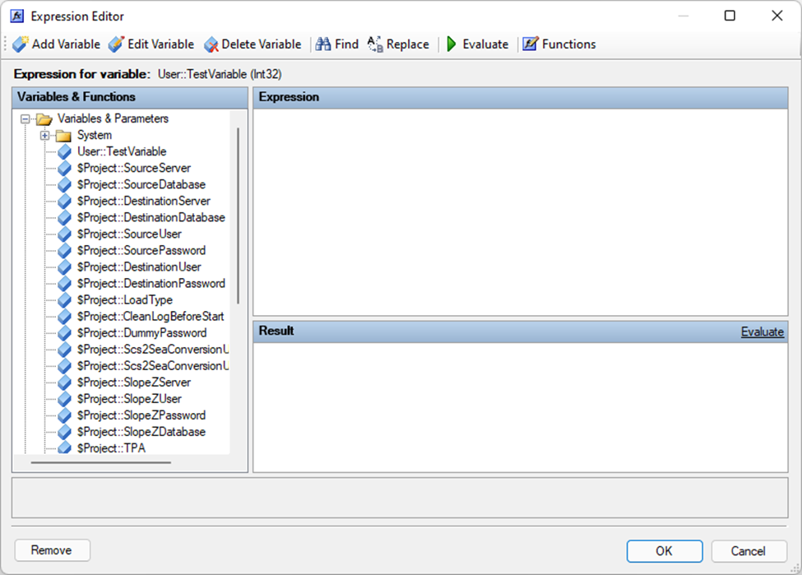The width and height of the screenshot is (802, 575).
Task: Click the Remove button
Action: [52, 550]
